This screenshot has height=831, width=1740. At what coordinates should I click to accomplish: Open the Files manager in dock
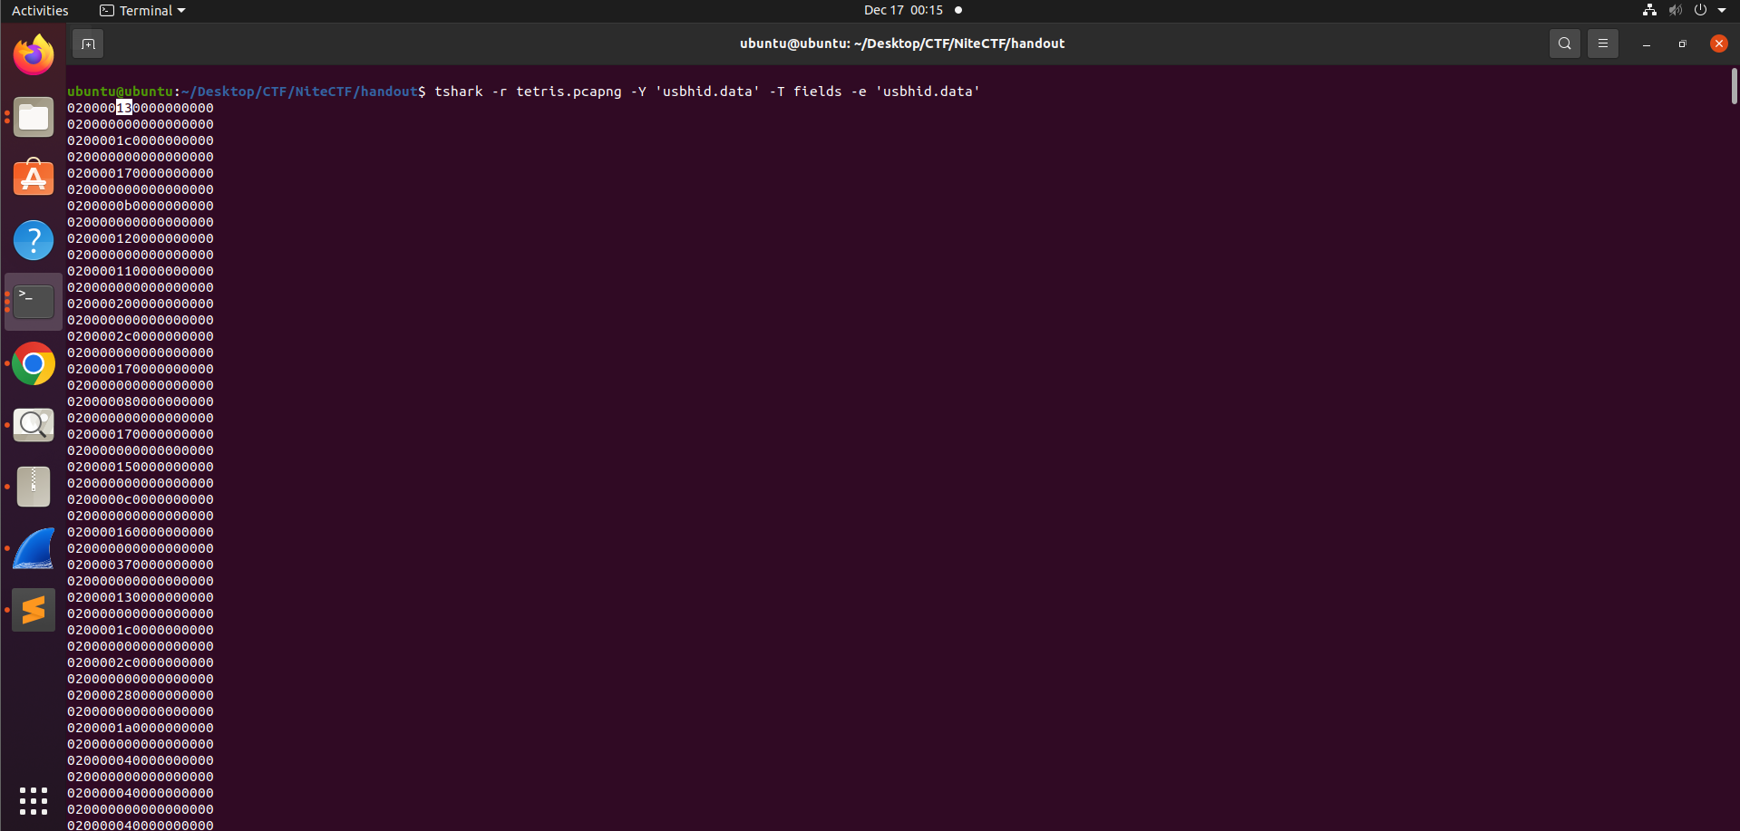pos(34,117)
